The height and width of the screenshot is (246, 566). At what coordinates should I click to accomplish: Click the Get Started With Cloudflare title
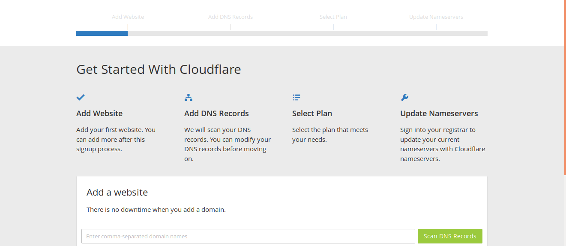(159, 69)
